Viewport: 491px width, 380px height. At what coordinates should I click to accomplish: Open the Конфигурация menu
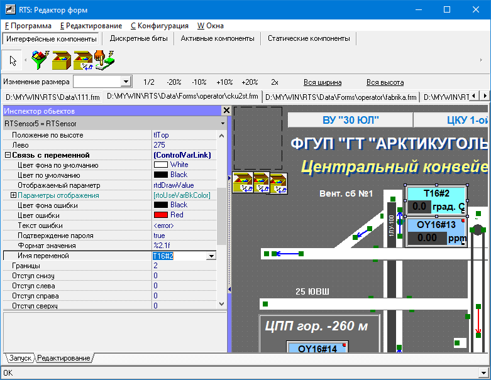point(160,26)
